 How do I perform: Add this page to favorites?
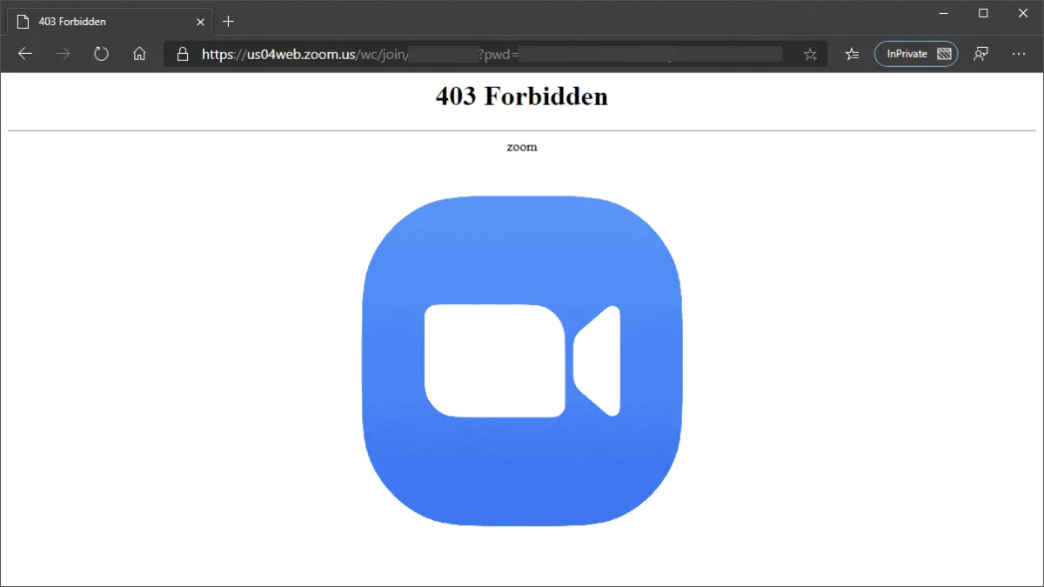809,53
